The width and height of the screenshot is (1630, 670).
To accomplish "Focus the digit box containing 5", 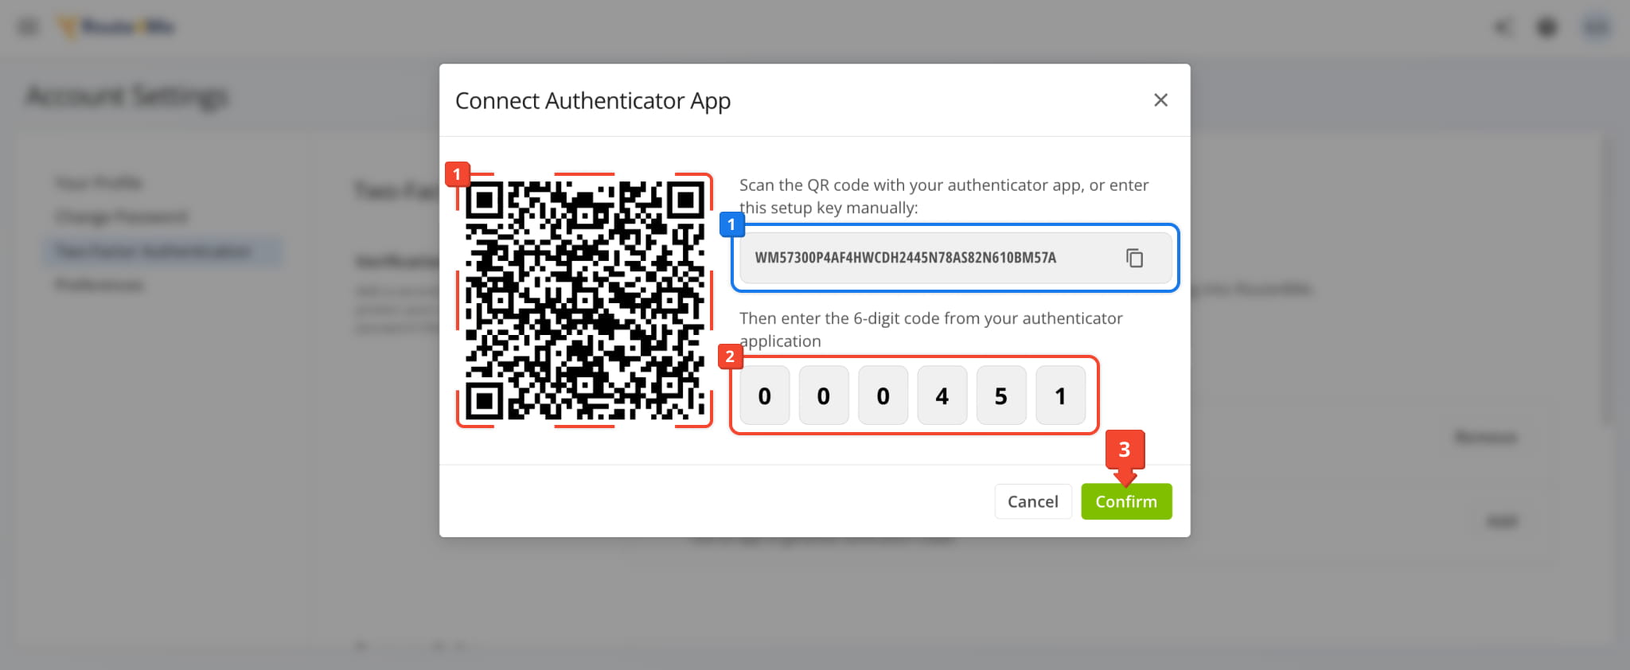I will pos(1001,395).
